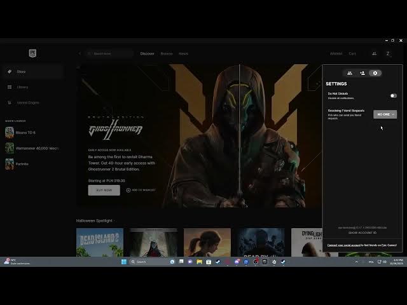
Task: Click Add to Wishlist for Ghostrunner 2
Action: (x=141, y=190)
